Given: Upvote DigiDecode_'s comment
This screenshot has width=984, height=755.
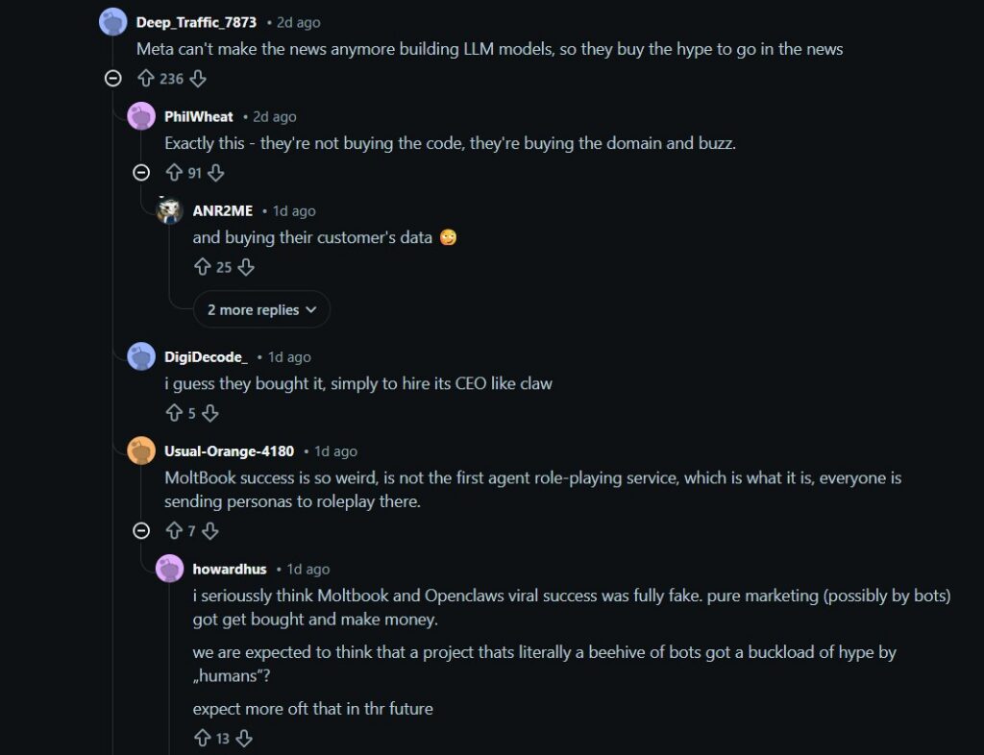Looking at the screenshot, I should 173,413.
